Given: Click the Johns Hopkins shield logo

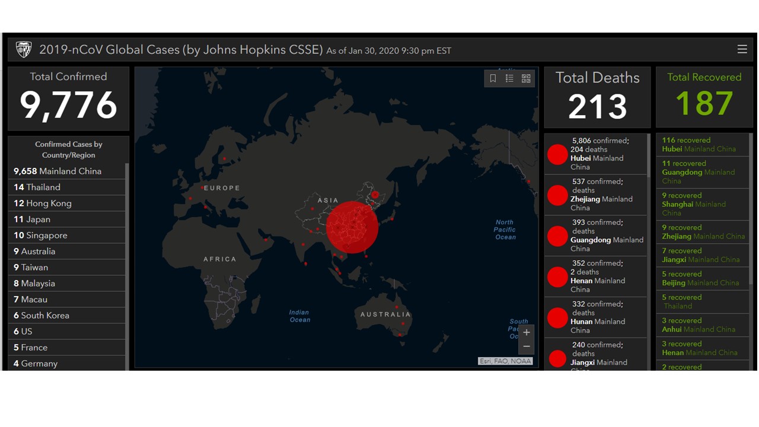Looking at the screenshot, I should 24,49.
